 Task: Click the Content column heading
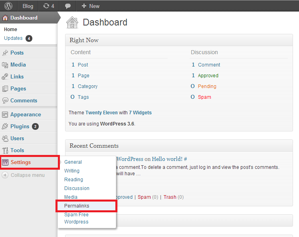[81, 52]
